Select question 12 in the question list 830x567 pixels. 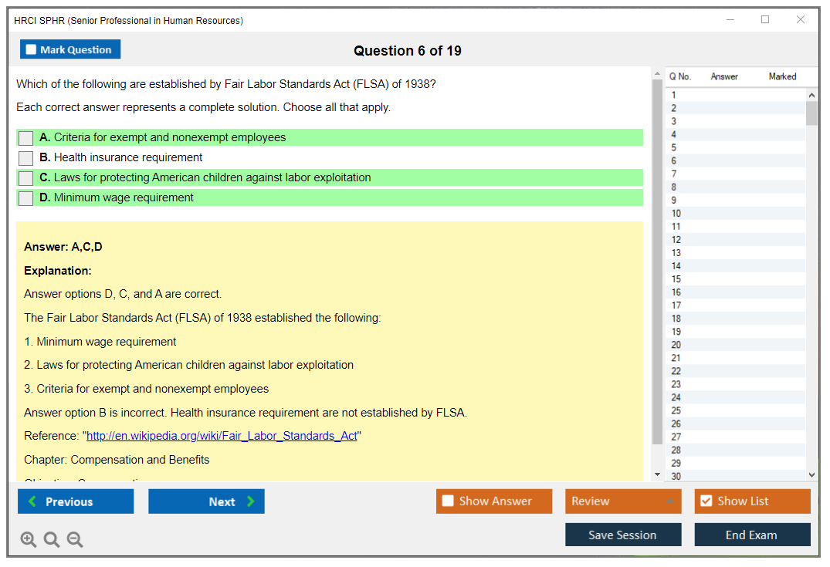(676, 240)
